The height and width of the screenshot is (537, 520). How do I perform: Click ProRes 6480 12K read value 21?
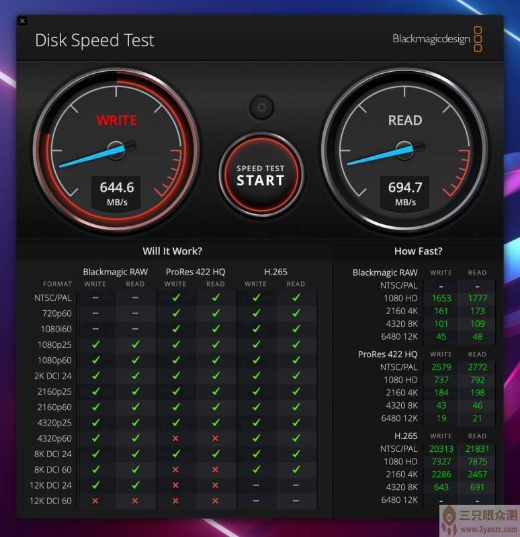coord(478,418)
